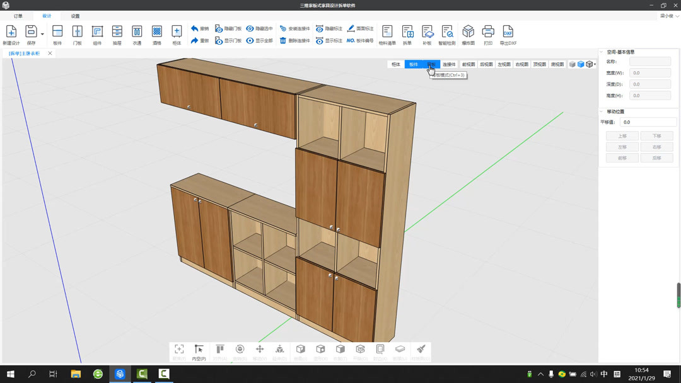Click the 平移值 offset input field

pos(648,122)
